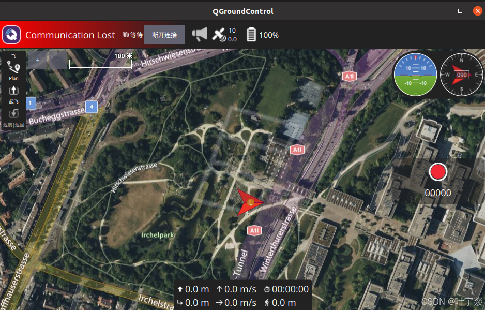485x310 pixels.
Task: Zoom out the map with minus
Action: click(57, 60)
